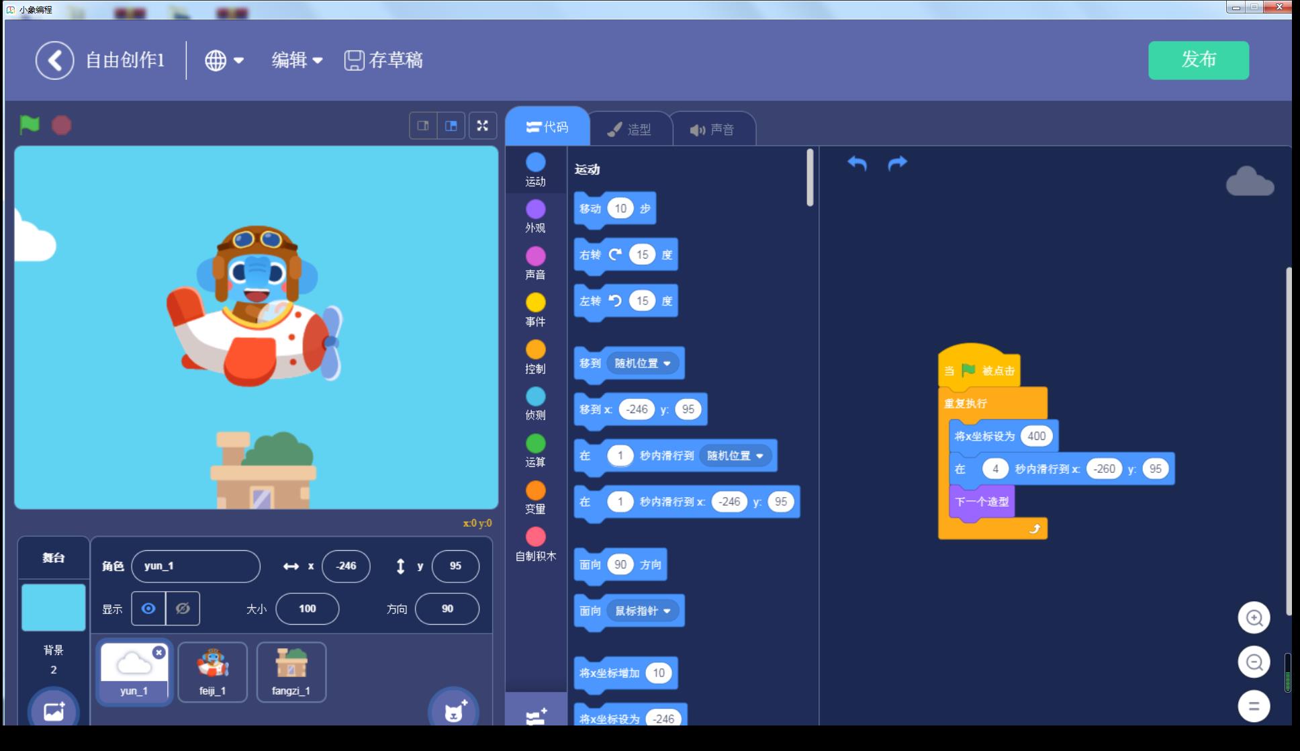The height and width of the screenshot is (751, 1300).
Task: Switch to the 造型 tab
Action: pos(630,129)
